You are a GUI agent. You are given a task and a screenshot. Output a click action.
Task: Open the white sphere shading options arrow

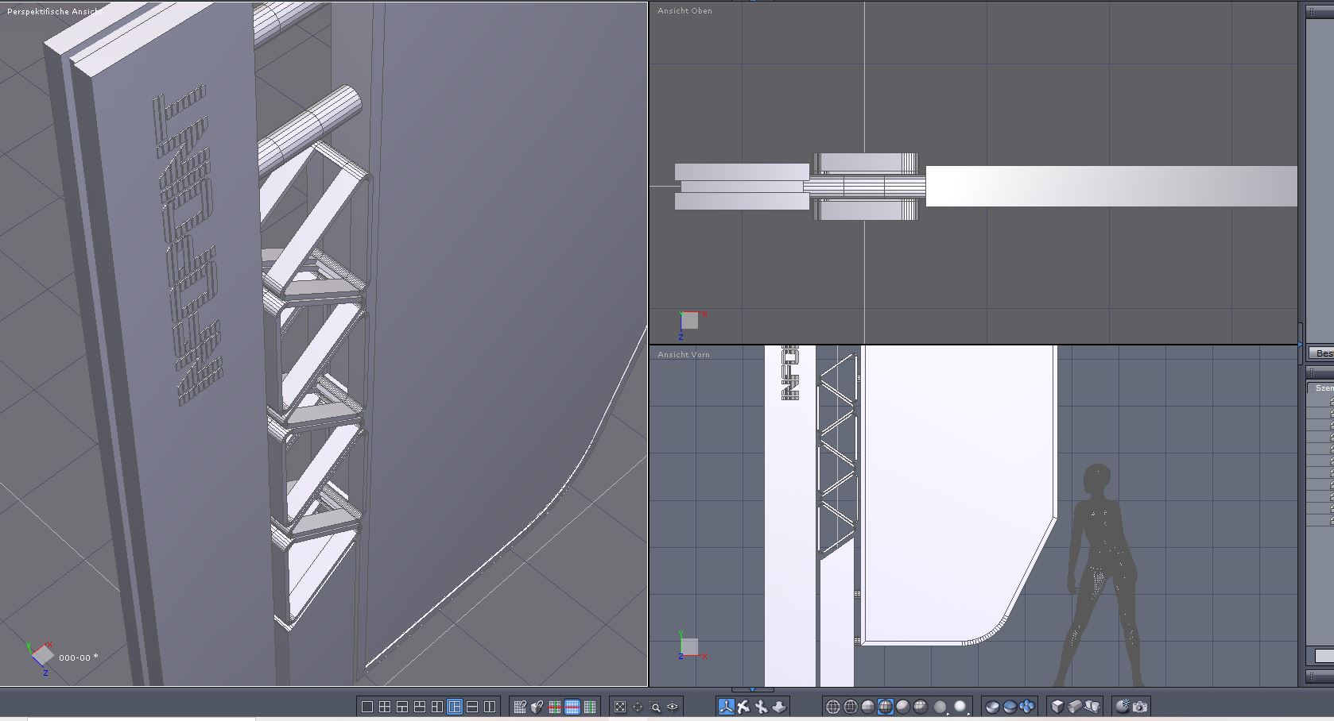[968, 712]
